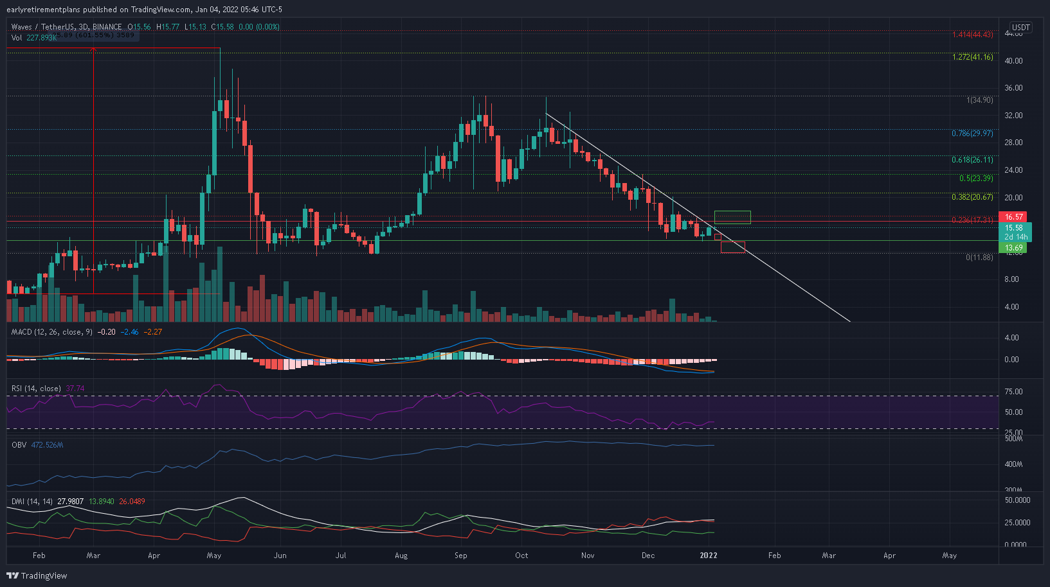Open the MACD (12, 26, close, 9) indicator label

52,332
